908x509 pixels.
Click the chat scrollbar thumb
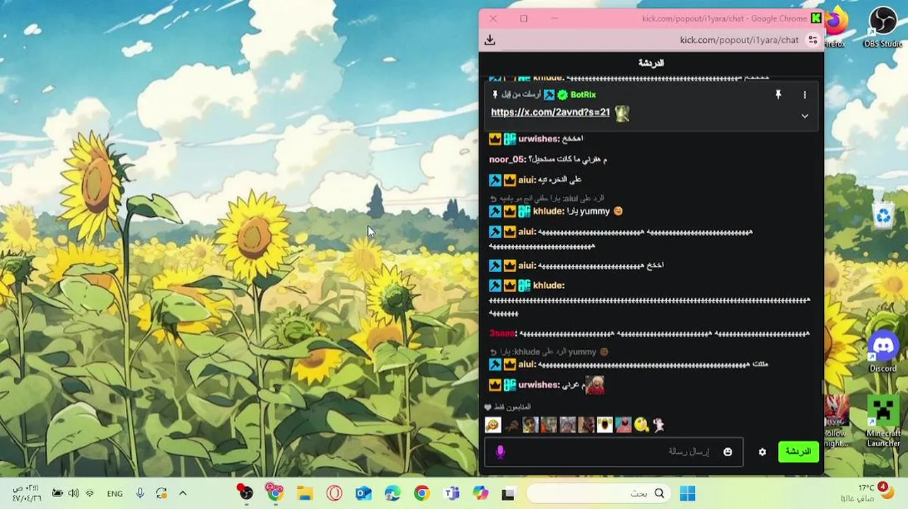point(821,387)
